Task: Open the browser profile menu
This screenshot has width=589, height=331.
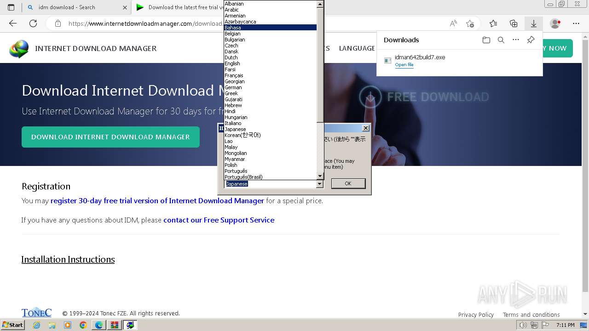Action: [555, 23]
